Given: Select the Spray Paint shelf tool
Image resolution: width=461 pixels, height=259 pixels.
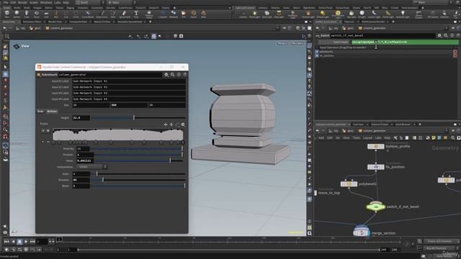Looking at the screenshot, I should 125,14.
